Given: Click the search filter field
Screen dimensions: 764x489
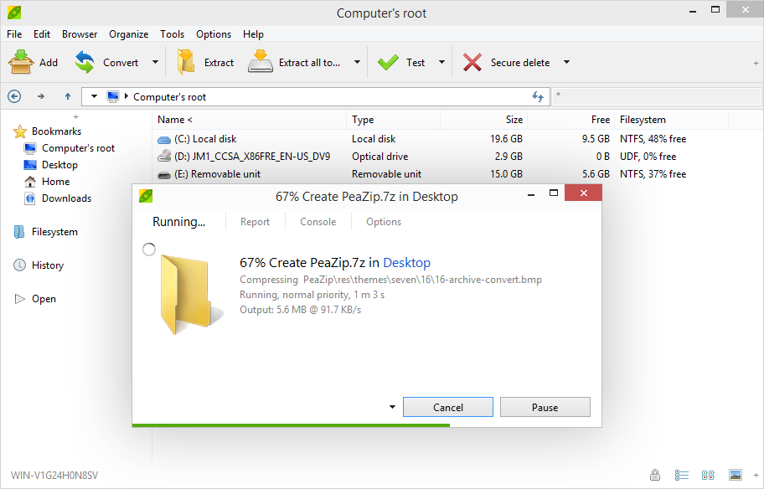Looking at the screenshot, I should coord(656,96).
